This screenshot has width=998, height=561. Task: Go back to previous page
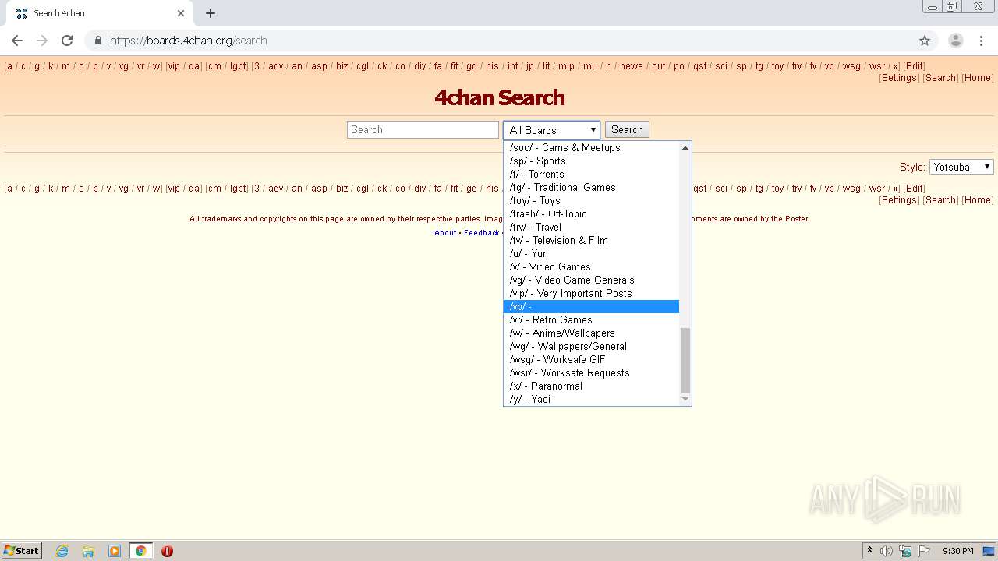17,41
